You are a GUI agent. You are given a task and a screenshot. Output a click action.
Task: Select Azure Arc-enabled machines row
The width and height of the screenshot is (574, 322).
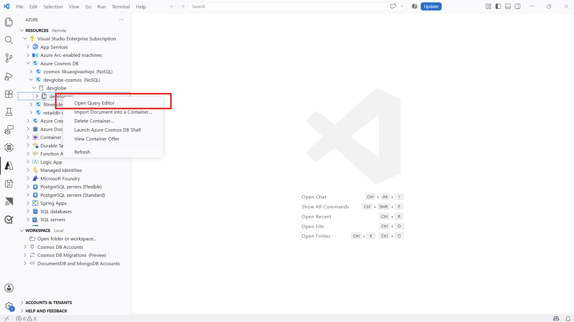74,55
